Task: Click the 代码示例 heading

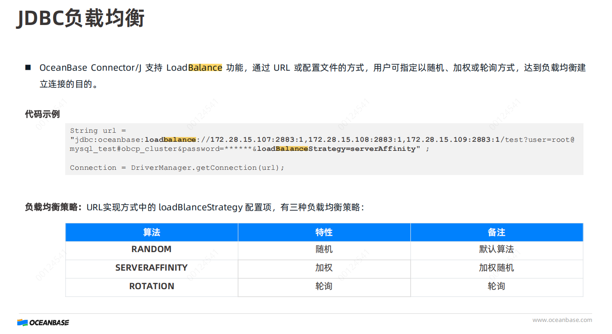Action: point(42,114)
